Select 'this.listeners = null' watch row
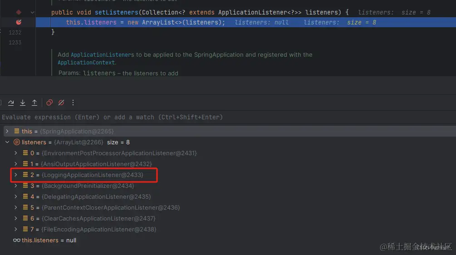 228,240
